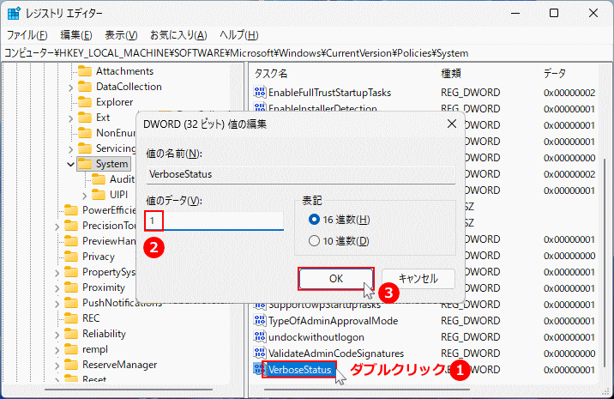Expand the PrecisionTouchpad tree node

pyautogui.click(x=57, y=227)
